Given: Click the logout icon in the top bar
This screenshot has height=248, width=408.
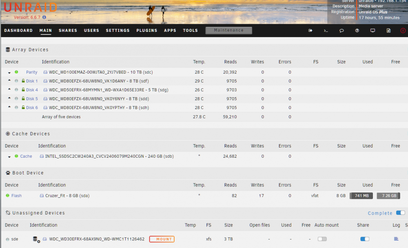Looking at the screenshot, I should point(310,31).
